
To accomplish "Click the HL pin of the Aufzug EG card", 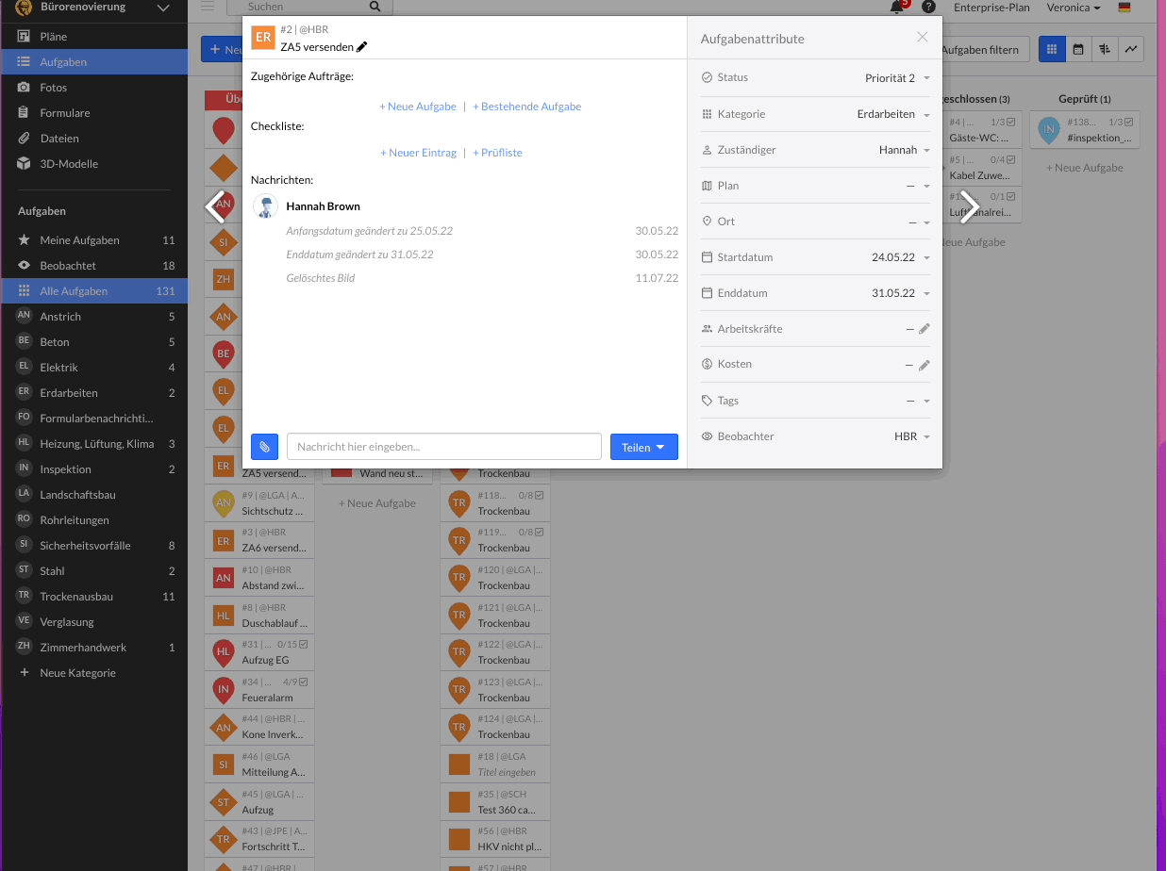I will 224,651.
